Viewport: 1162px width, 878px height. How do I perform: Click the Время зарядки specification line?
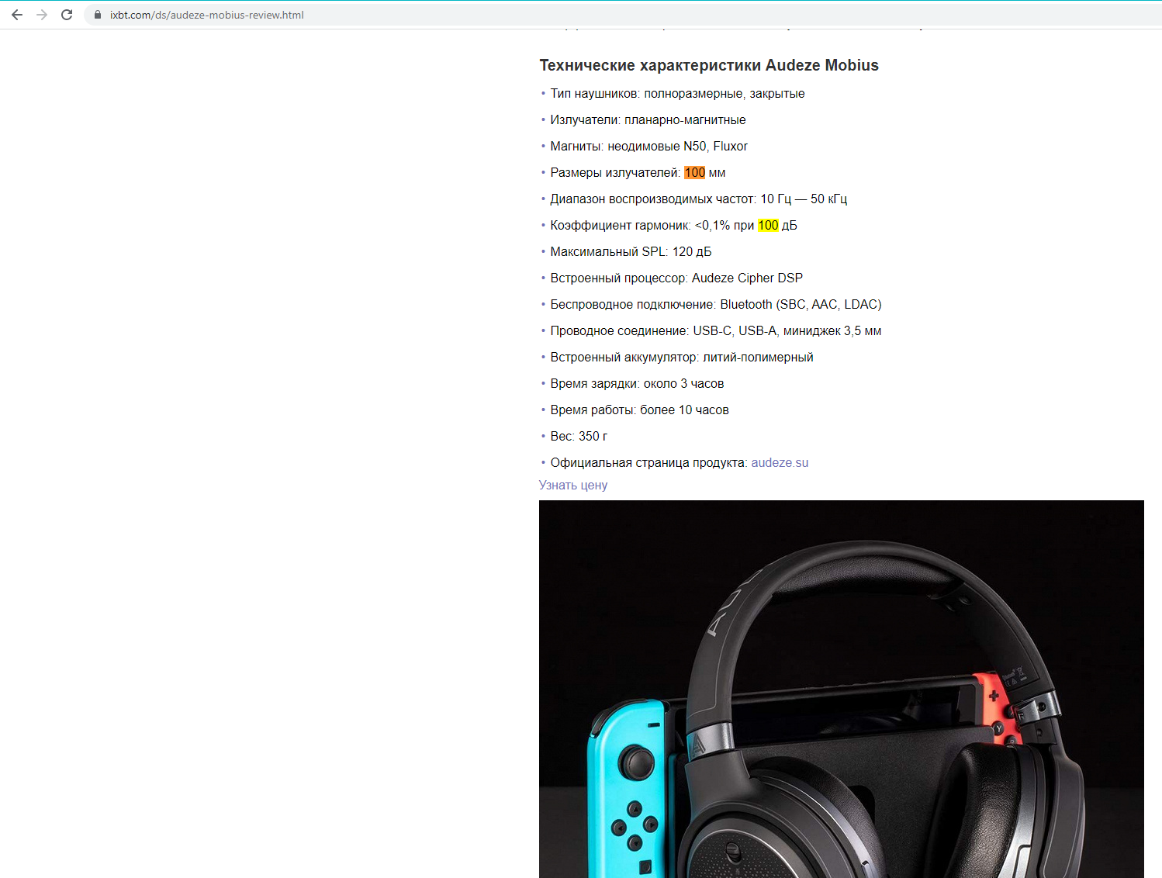coord(637,383)
